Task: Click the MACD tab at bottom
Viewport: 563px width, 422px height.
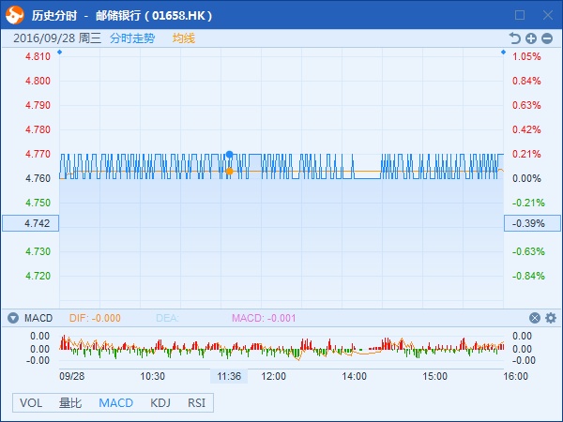Action: tap(115, 402)
